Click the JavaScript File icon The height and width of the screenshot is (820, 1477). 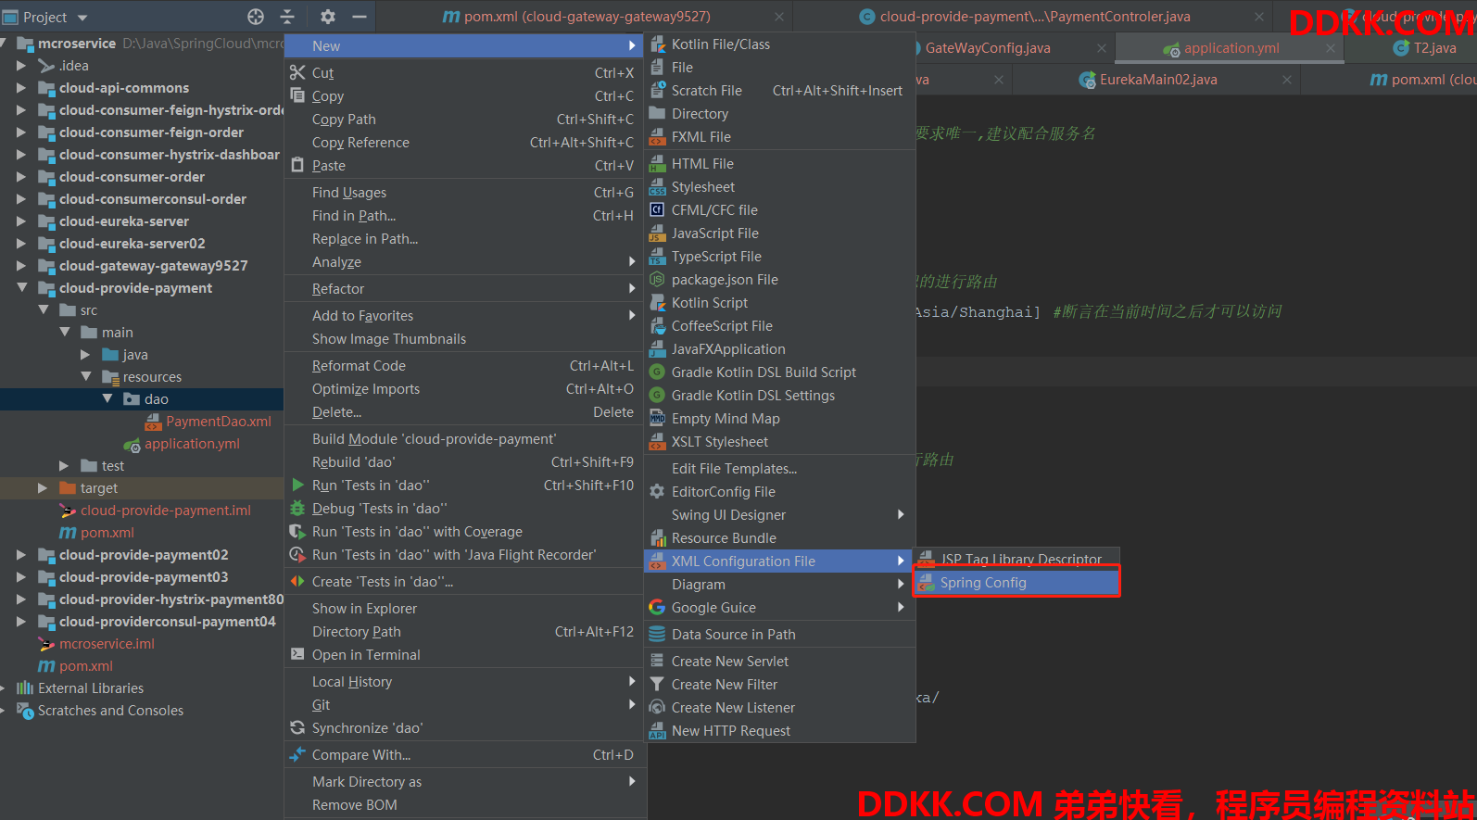(x=657, y=233)
